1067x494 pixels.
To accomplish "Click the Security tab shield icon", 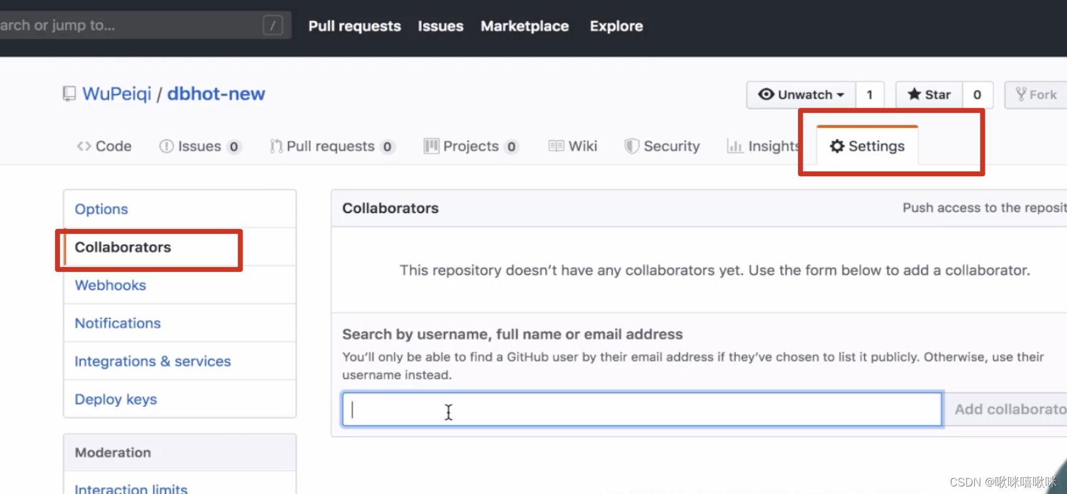I will click(632, 146).
